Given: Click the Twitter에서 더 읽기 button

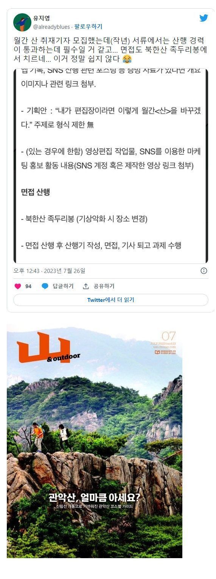Looking at the screenshot, I should pos(111,300).
